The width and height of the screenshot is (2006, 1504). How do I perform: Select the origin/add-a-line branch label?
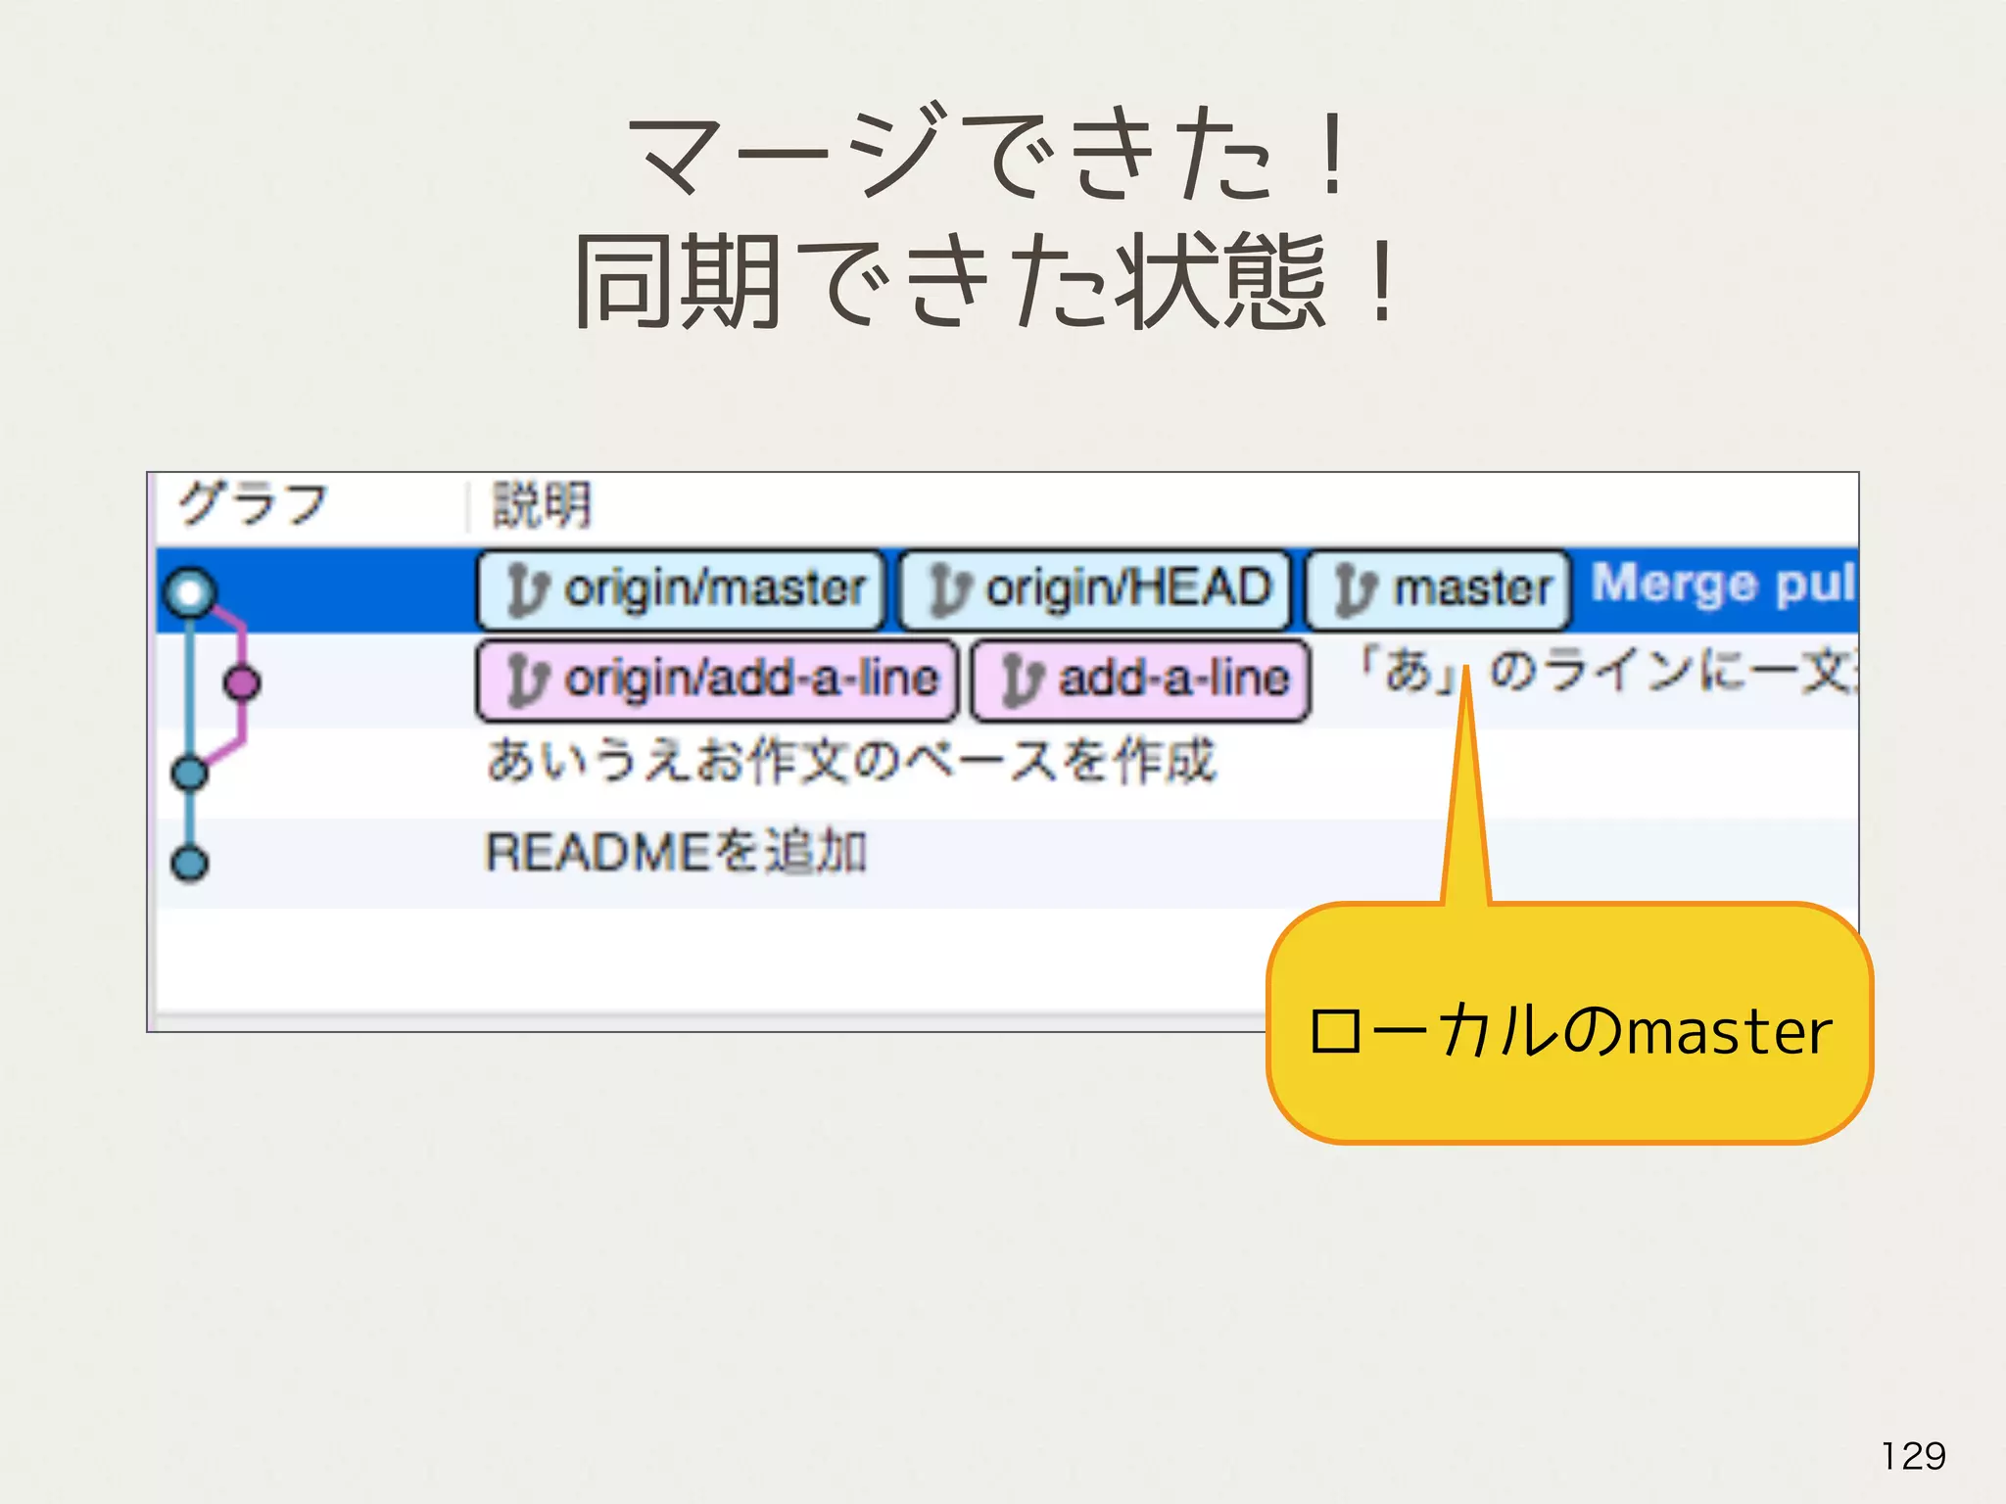[x=750, y=680]
